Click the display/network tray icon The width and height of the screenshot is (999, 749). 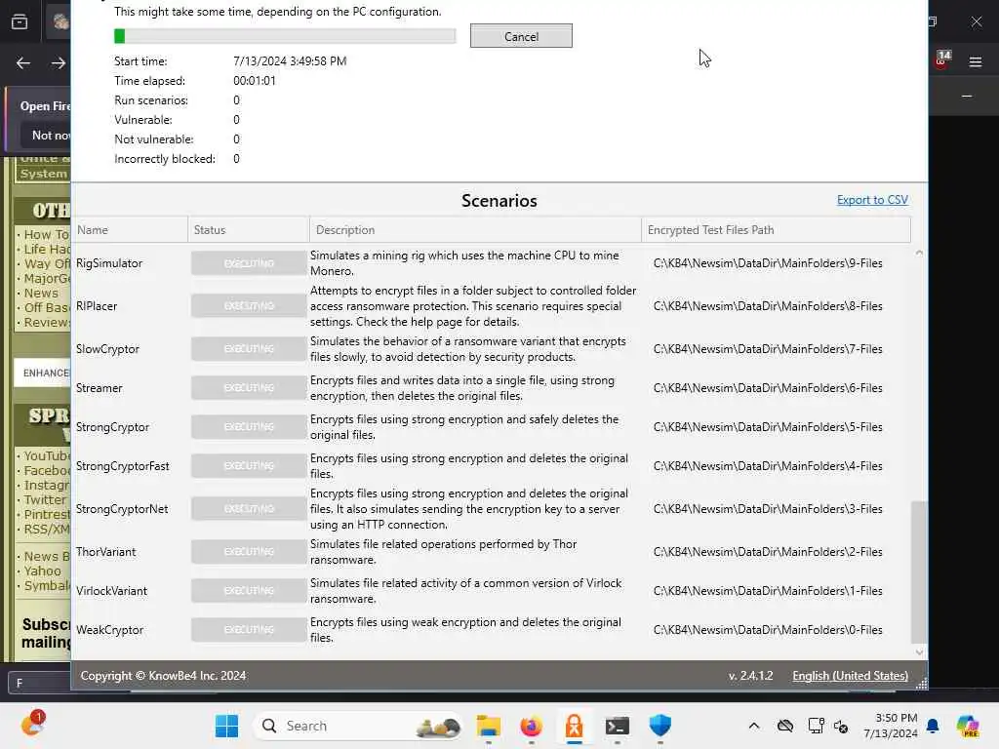pos(816,726)
